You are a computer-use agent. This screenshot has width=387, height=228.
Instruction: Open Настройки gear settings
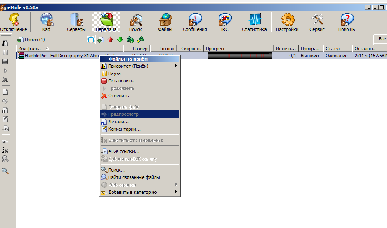click(287, 22)
